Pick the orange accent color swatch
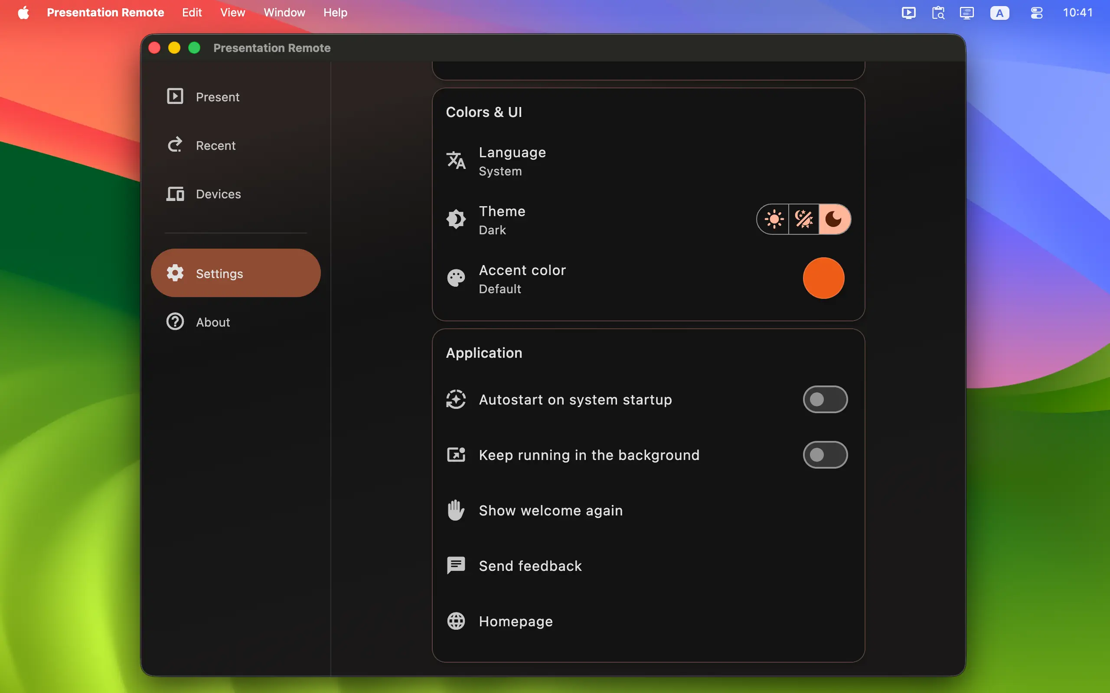The height and width of the screenshot is (693, 1110). [823, 278]
